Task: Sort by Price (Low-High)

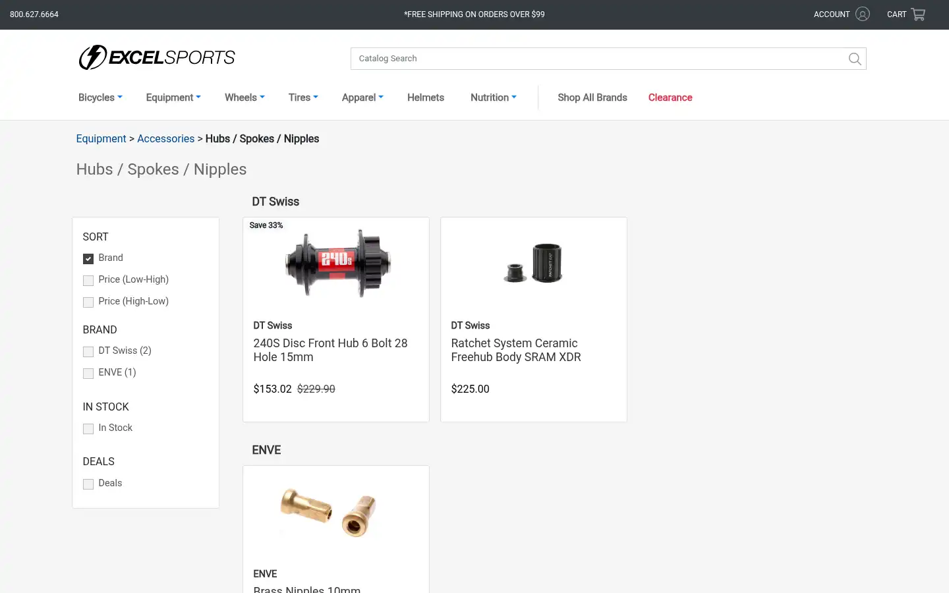Action: coord(88,280)
